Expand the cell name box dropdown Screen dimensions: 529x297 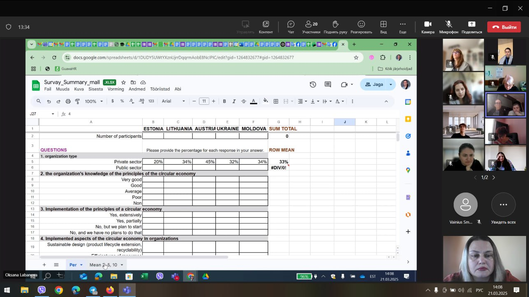coord(52,114)
